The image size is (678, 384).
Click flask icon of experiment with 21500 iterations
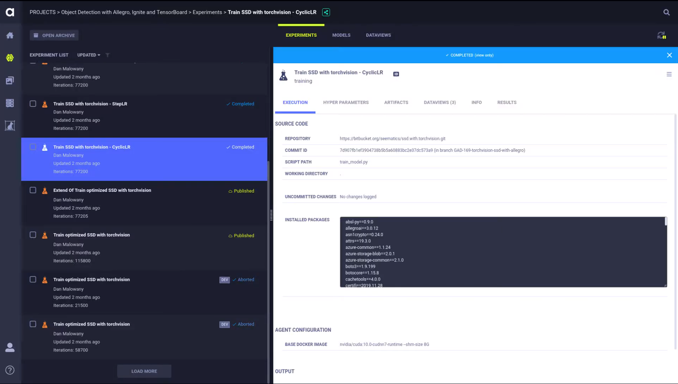coord(45,280)
